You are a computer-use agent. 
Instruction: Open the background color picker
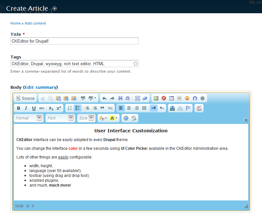pos(111,118)
